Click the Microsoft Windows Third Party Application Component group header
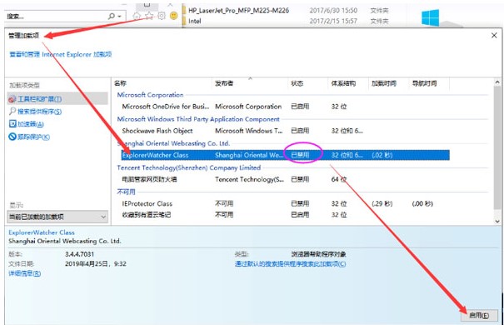Viewport: 504px width, 325px height. coord(198,119)
